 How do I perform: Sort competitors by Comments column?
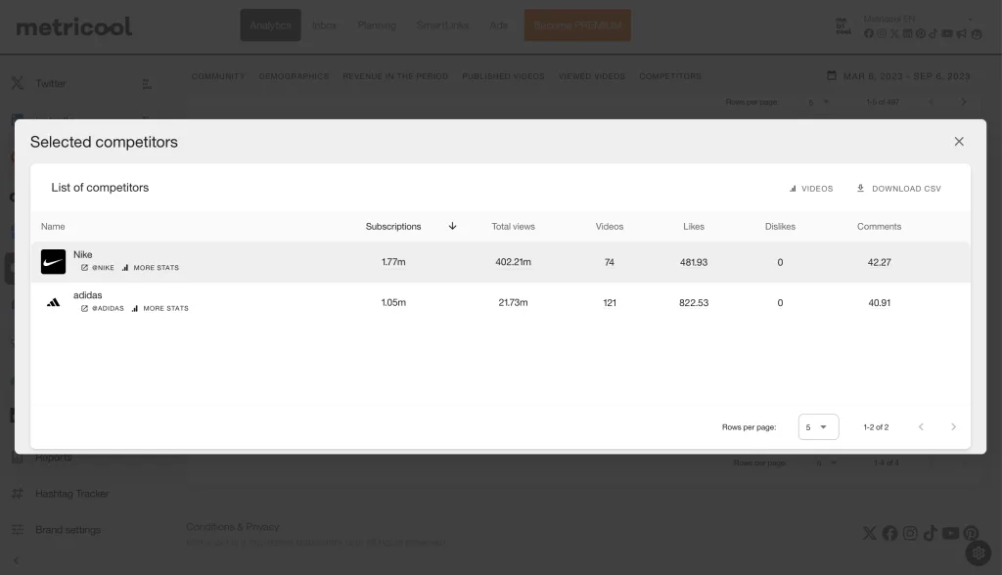pos(879,227)
